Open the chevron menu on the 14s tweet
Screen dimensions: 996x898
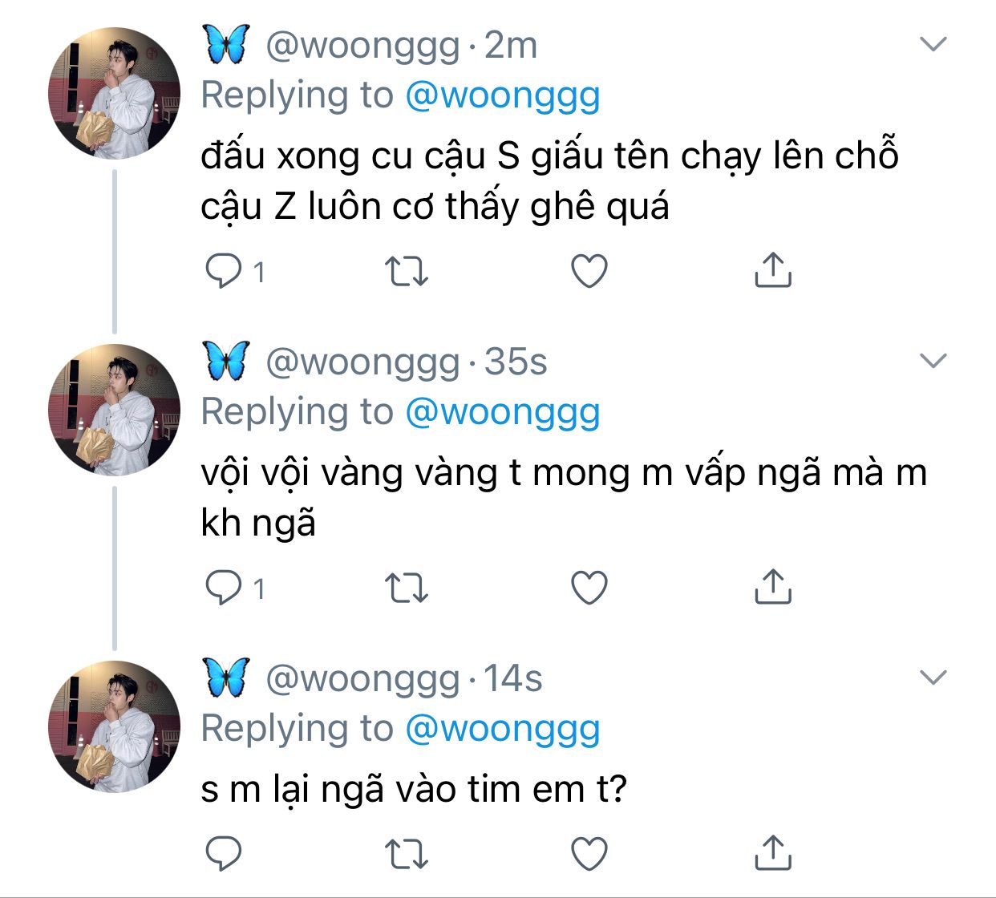[x=933, y=678]
